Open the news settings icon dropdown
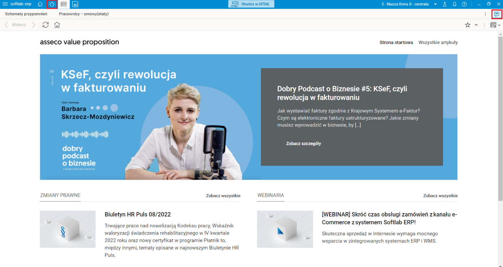The image size is (503, 267). tap(495, 25)
